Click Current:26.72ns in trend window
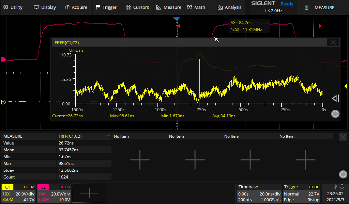 pyautogui.click(x=67, y=116)
